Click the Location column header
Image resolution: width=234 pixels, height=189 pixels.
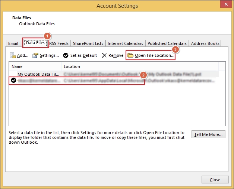140,66
